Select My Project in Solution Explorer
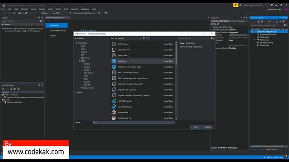The image size is (289, 162). click(264, 37)
